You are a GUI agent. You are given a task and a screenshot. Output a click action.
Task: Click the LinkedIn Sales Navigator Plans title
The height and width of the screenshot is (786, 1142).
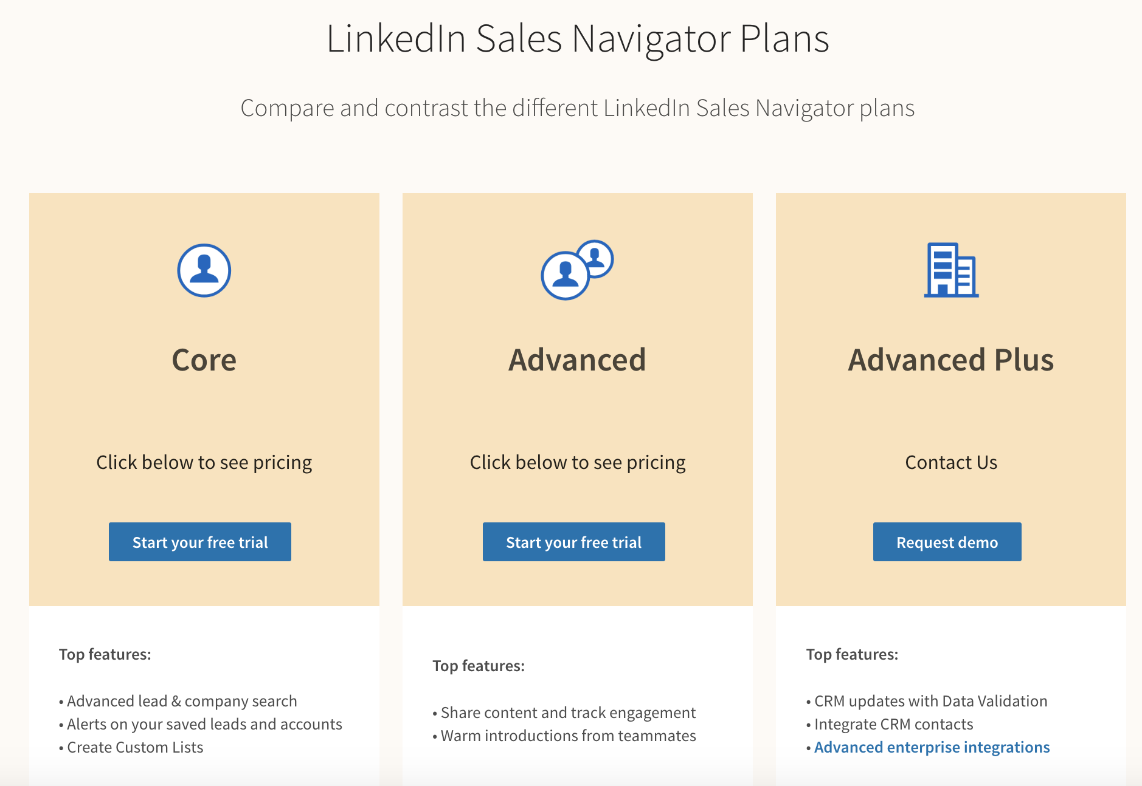pos(578,39)
